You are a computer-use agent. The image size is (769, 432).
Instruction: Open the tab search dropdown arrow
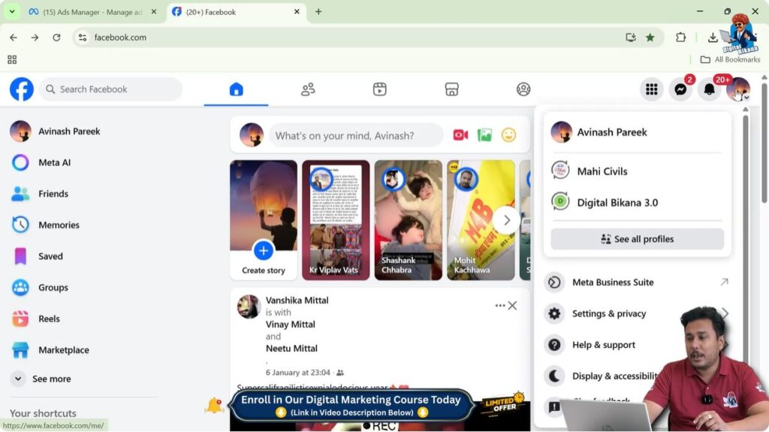12,12
